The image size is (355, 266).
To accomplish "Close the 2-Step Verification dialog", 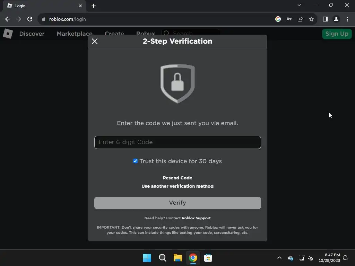I will [95, 41].
